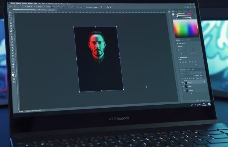
Task: Click the foreground color swatch in toolbar
Action: pyautogui.click(x=13, y=75)
